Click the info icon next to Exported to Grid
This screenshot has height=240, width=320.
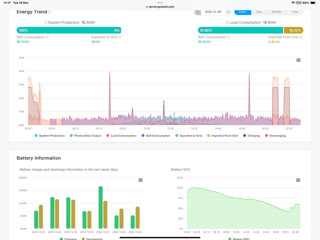pyautogui.click(x=120, y=37)
